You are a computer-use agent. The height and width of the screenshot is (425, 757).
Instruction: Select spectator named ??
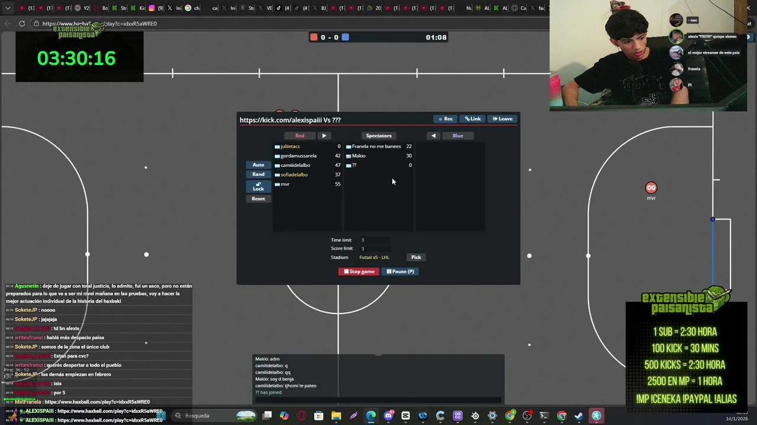pos(378,165)
